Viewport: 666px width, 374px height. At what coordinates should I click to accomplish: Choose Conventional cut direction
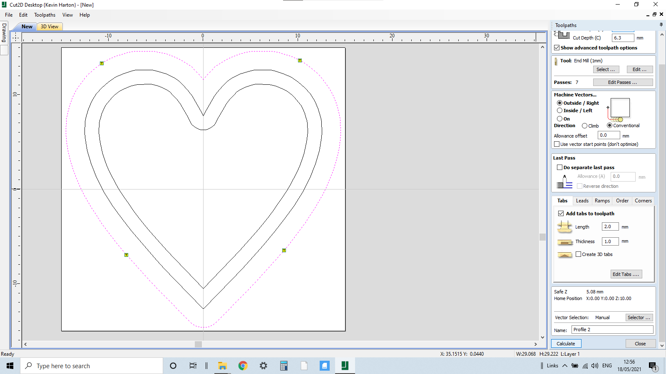click(609, 125)
